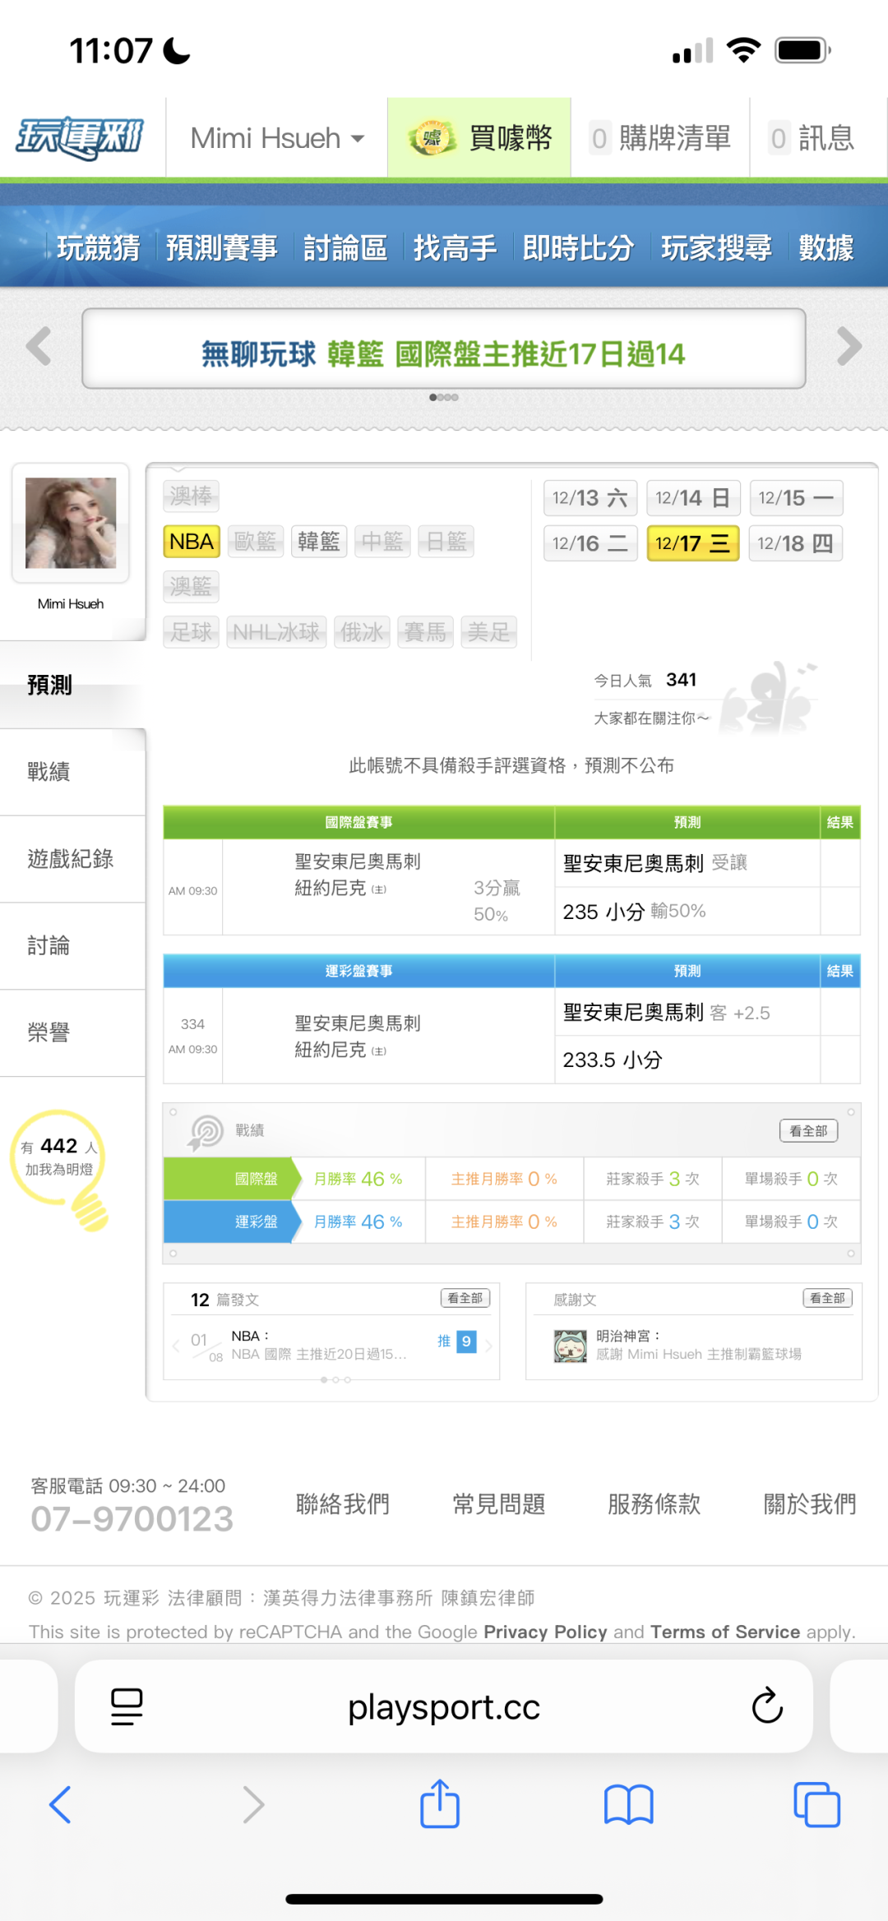
Task: Open the 戰績 sidebar tab
Action: point(49,772)
